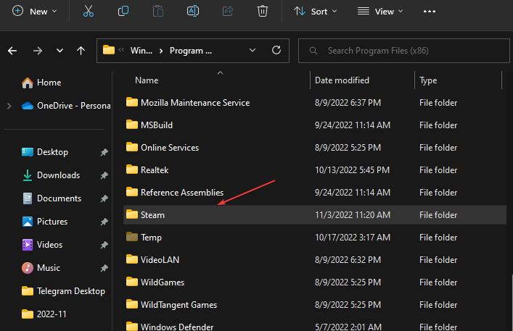Image resolution: width=513 pixels, height=331 pixels.
Task: Sort by the Name column header
Action: pos(147,80)
